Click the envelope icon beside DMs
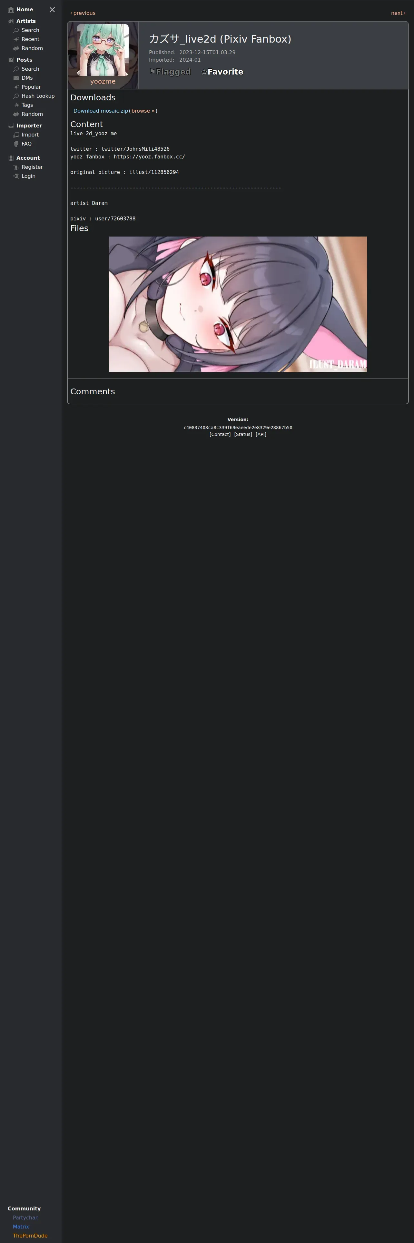414x1243 pixels. [x=16, y=78]
